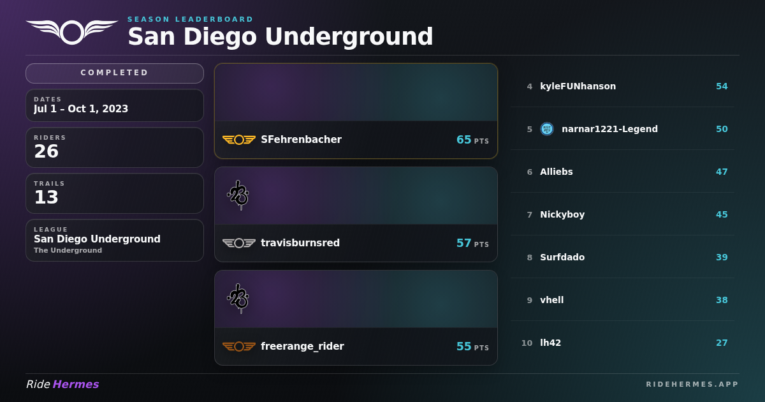This screenshot has width=765, height=402.
Task: Click the vhell leaderboard entry
Action: [622, 300]
